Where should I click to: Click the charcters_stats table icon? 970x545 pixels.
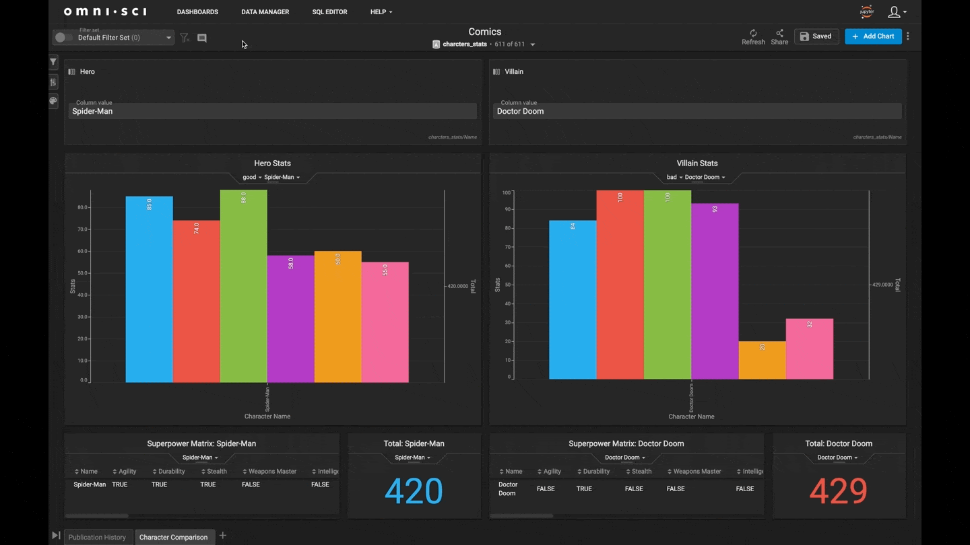pyautogui.click(x=436, y=44)
